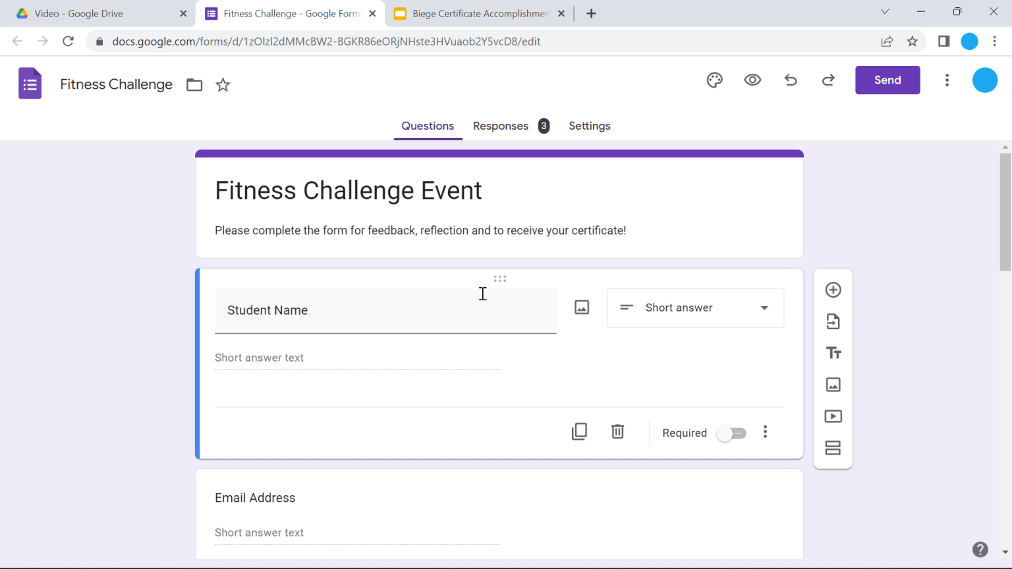Screen dimensions: 1012x569
Task: Insert an image using the sidebar icon
Action: click(833, 385)
